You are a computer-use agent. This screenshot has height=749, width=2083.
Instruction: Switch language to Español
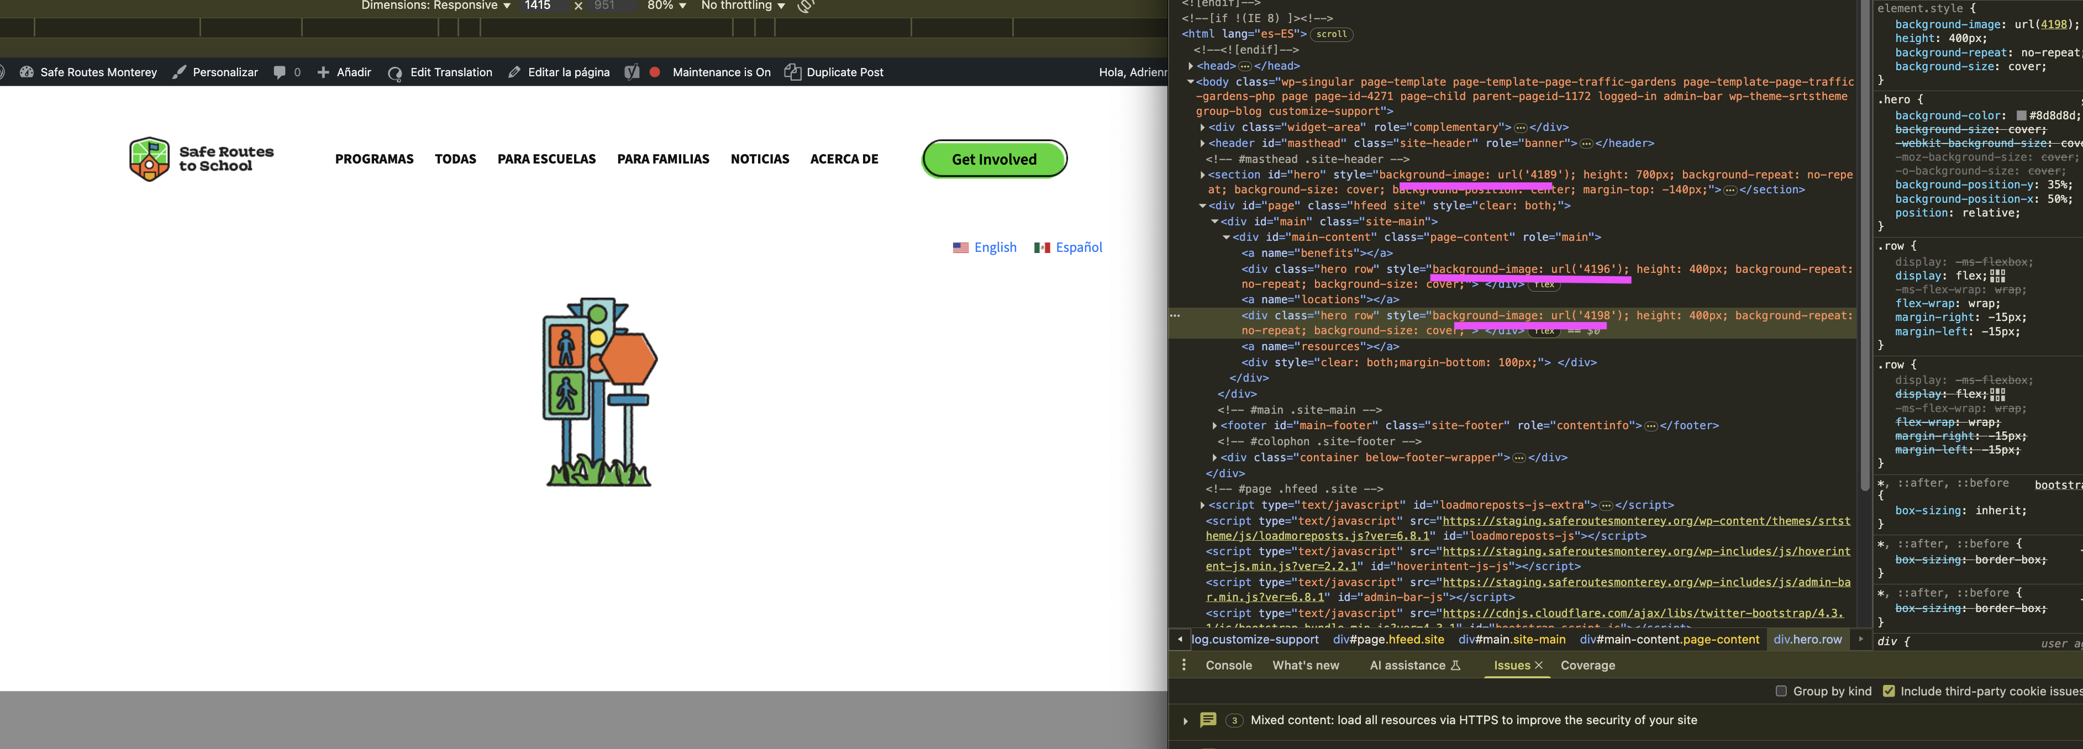[x=1079, y=247]
